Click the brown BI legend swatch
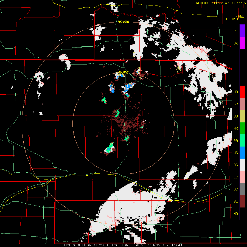Viewport: 247px width, 247px height. [x=242, y=201]
